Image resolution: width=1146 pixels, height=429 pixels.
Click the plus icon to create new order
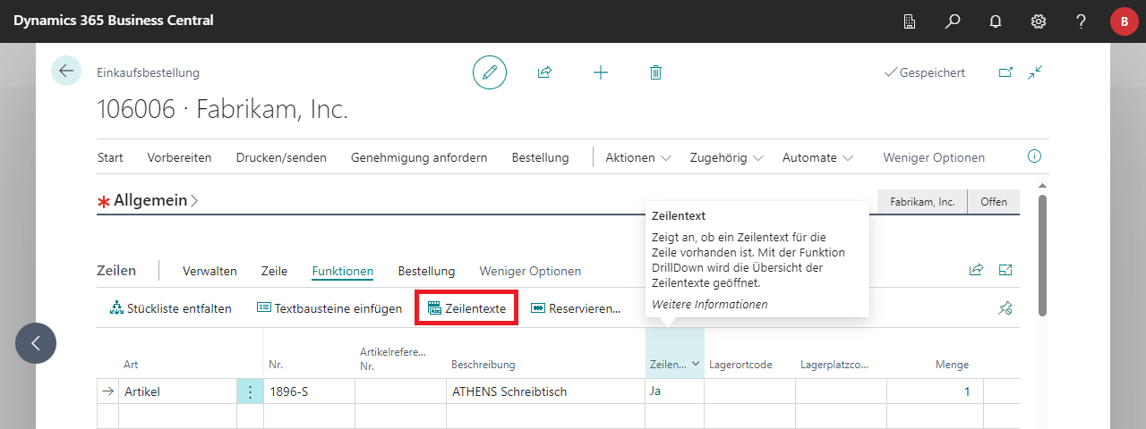(600, 72)
